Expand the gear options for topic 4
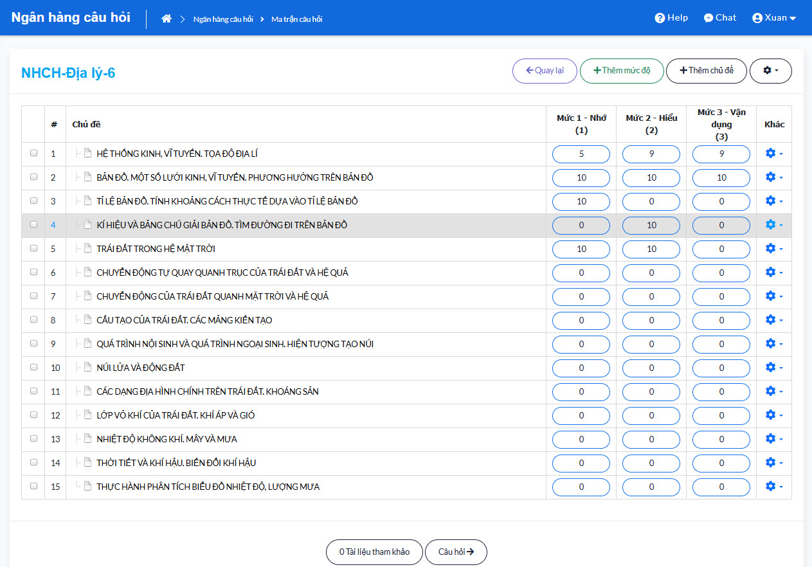 [774, 225]
